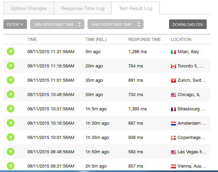Click the '20m ago' relative time

pyautogui.click(x=94, y=66)
